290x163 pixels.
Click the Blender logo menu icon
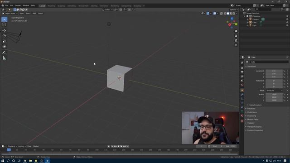pos(3,5)
